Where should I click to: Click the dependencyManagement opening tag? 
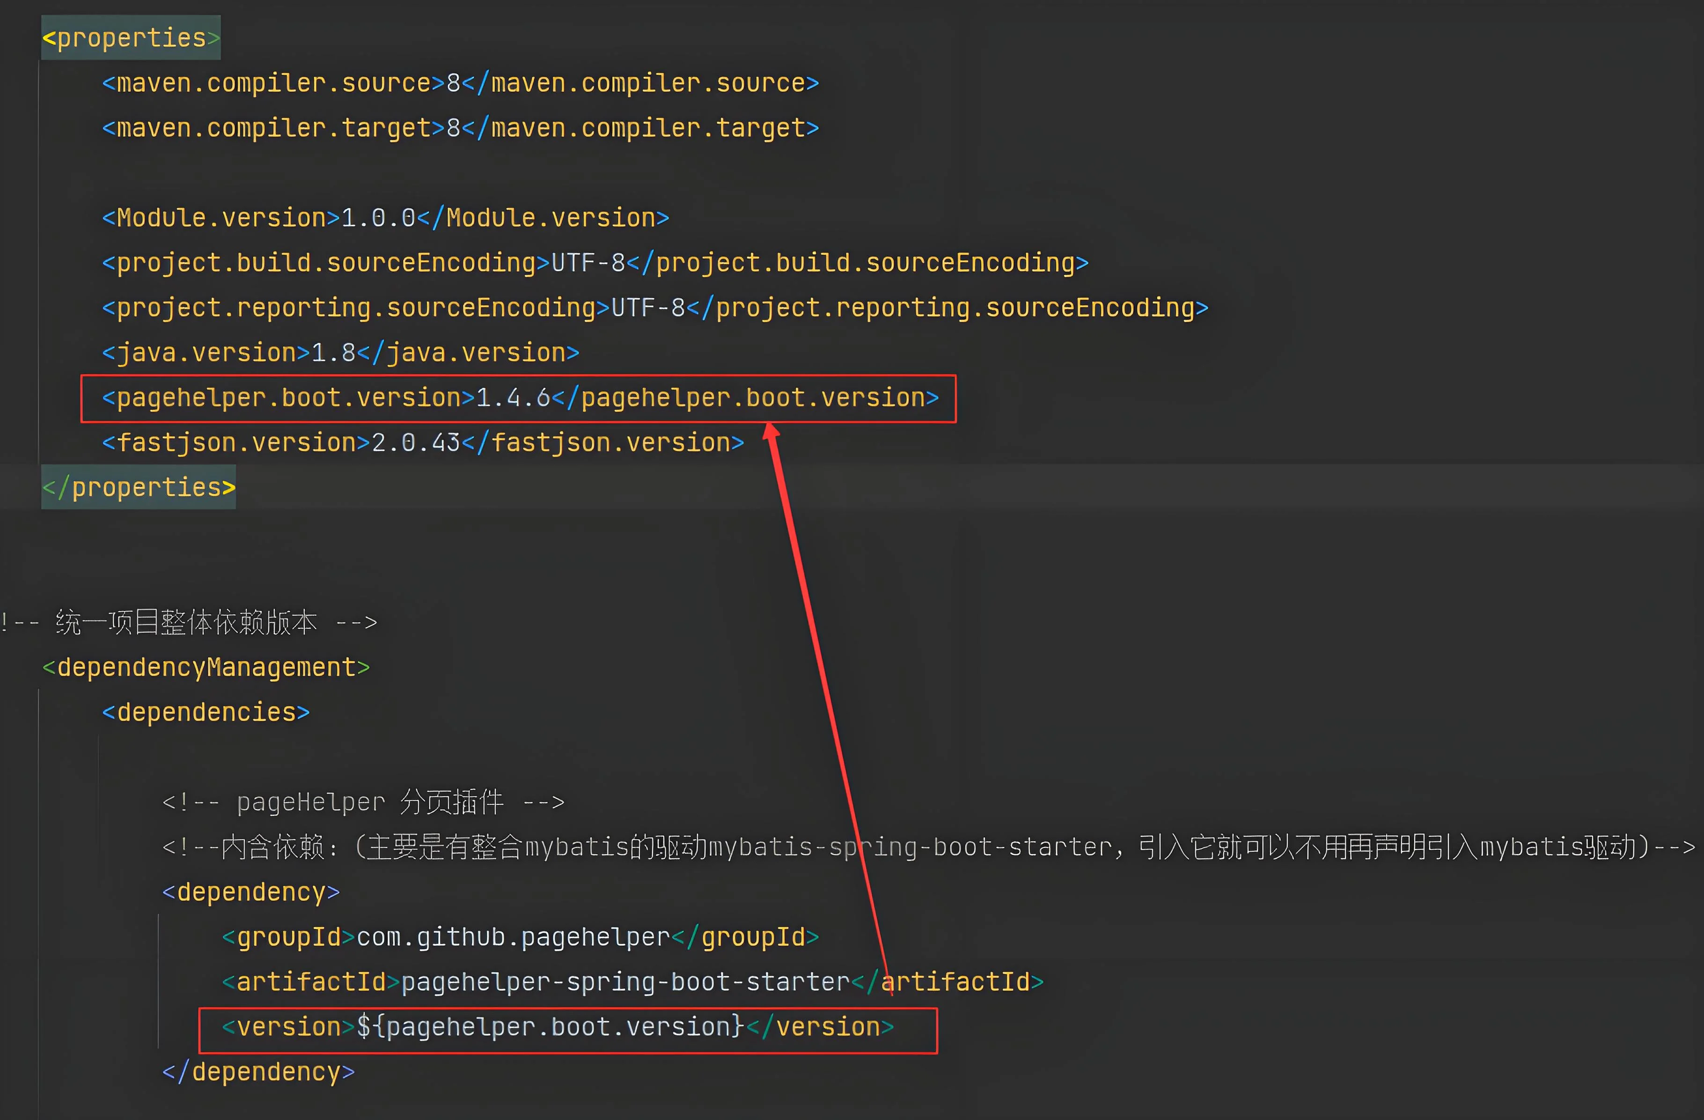206,667
